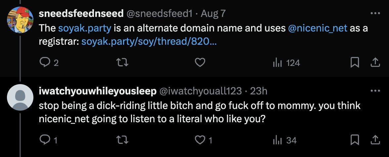This screenshot has height=157, width=389.
Task: Reply to iwatchyouwhileyousleep's tweet
Action: [44, 140]
